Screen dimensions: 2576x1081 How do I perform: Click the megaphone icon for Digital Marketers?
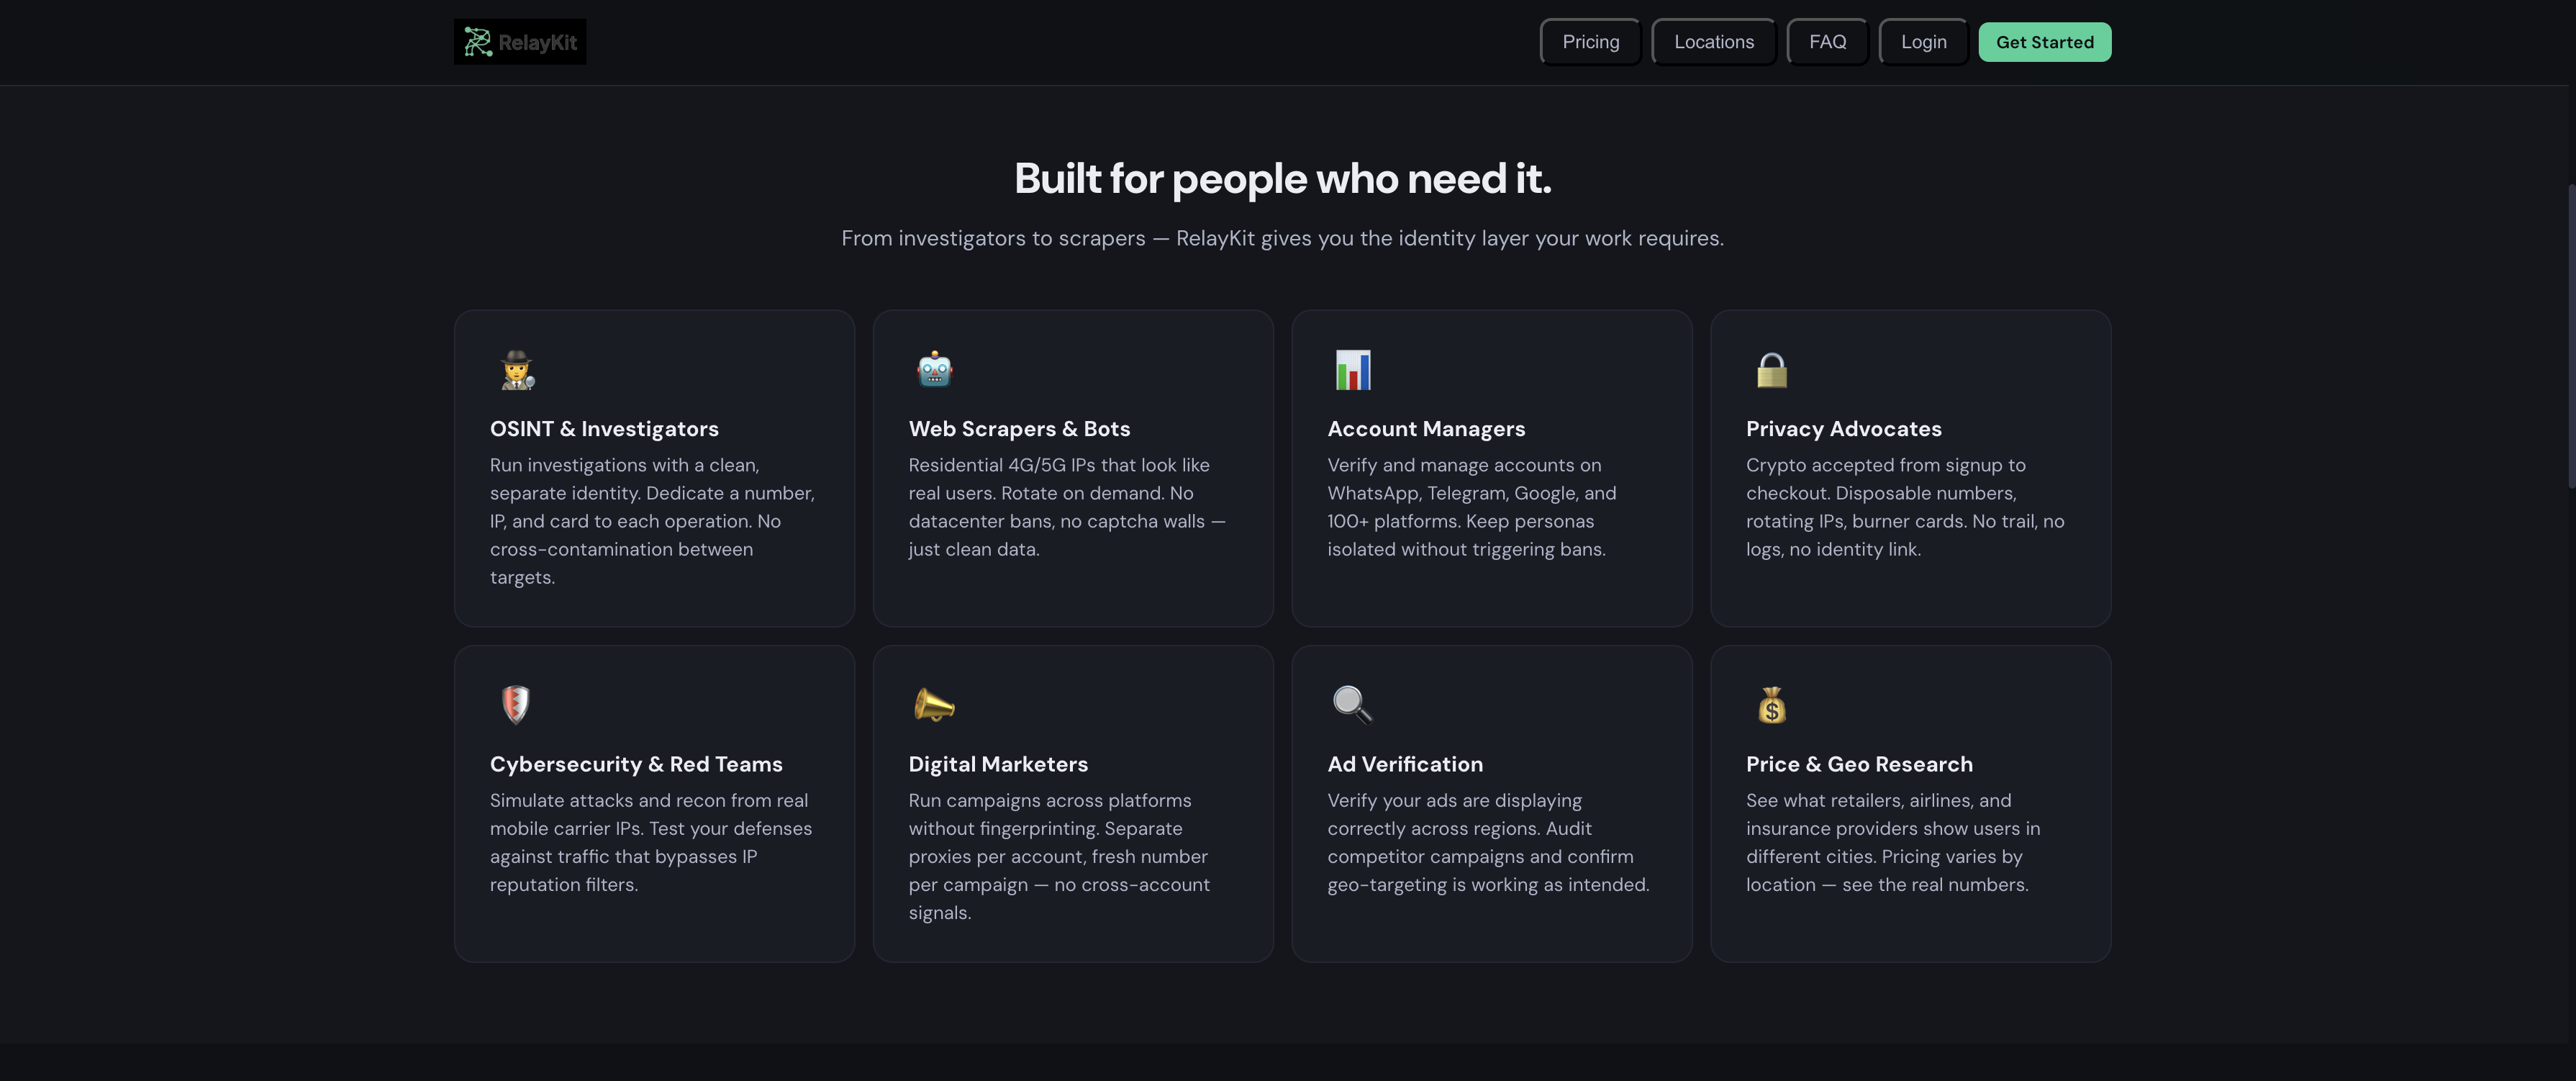point(934,705)
